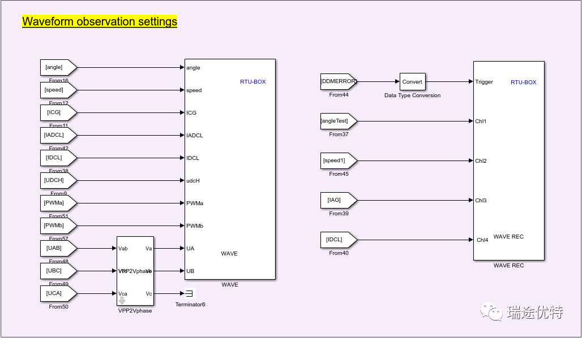Image resolution: width=582 pixels, height=338 pixels.
Task: Select the [UAB] From48 block
Action: (x=57, y=248)
